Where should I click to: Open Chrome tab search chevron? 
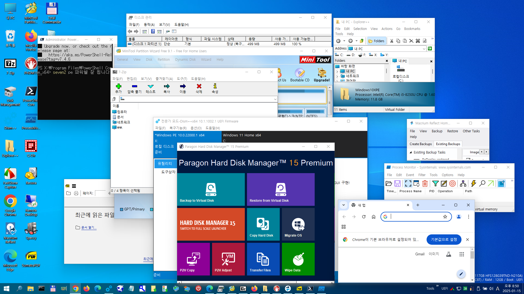344,205
